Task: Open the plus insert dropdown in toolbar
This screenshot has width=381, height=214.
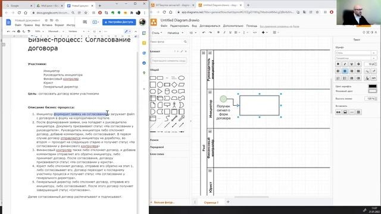Action: point(264,33)
